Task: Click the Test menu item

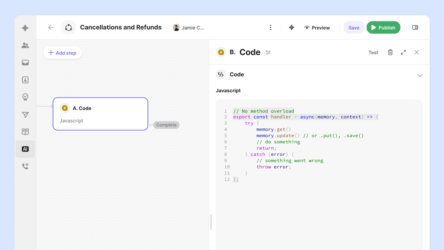Action: (373, 53)
